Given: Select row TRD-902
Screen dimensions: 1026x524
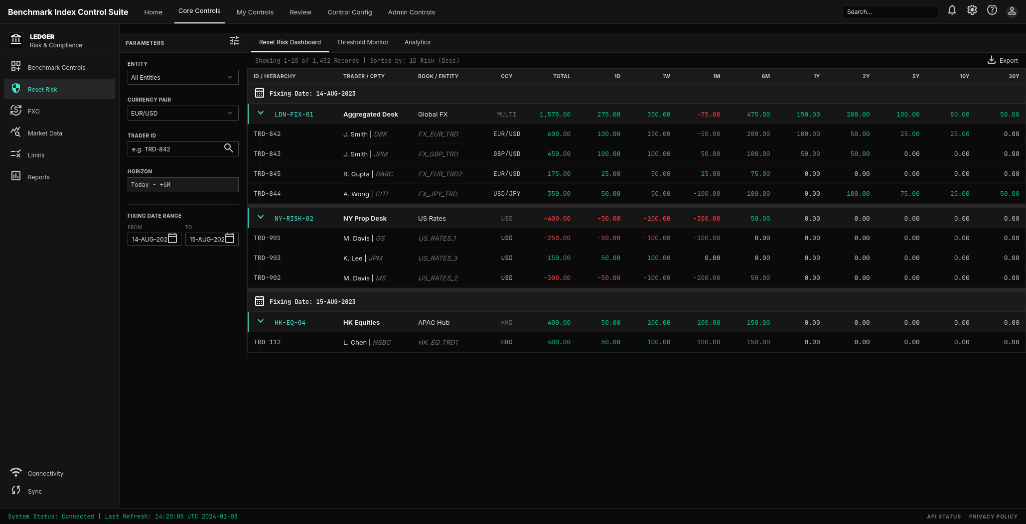Looking at the screenshot, I should point(636,278).
